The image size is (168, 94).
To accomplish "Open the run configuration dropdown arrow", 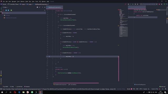I will click(157, 4).
